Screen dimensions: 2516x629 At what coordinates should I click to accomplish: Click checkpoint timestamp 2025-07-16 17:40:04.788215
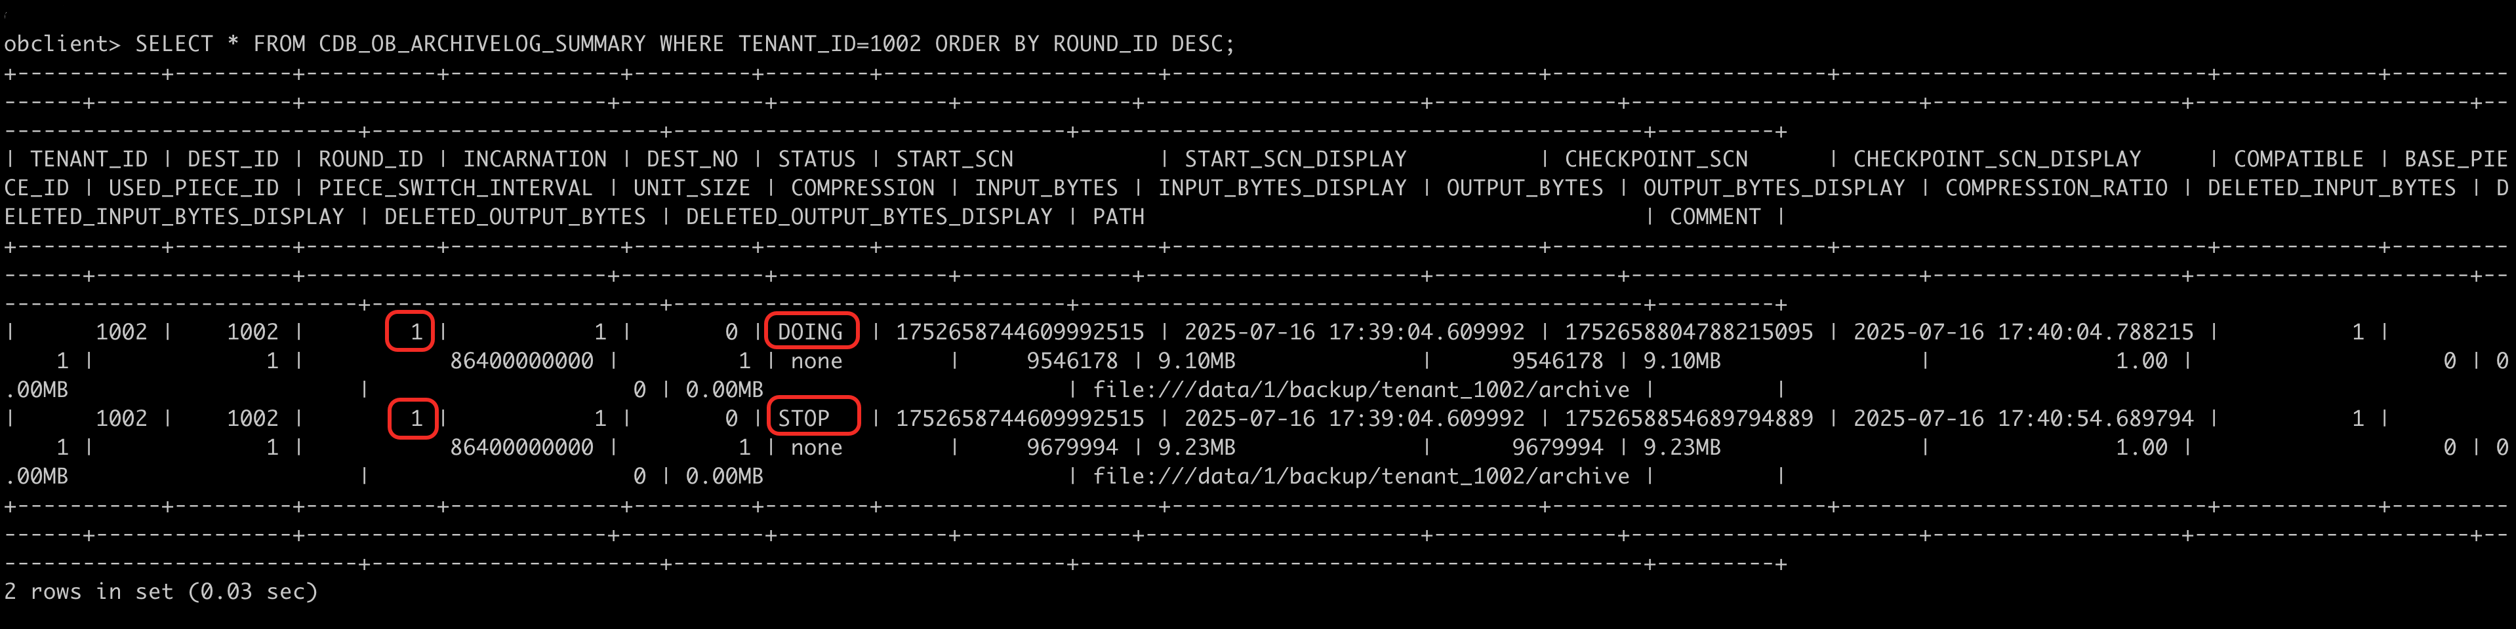pos(2023,332)
